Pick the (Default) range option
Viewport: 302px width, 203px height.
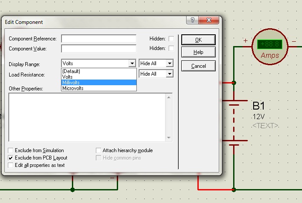point(98,71)
